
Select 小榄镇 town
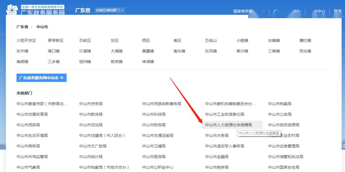click(242, 40)
